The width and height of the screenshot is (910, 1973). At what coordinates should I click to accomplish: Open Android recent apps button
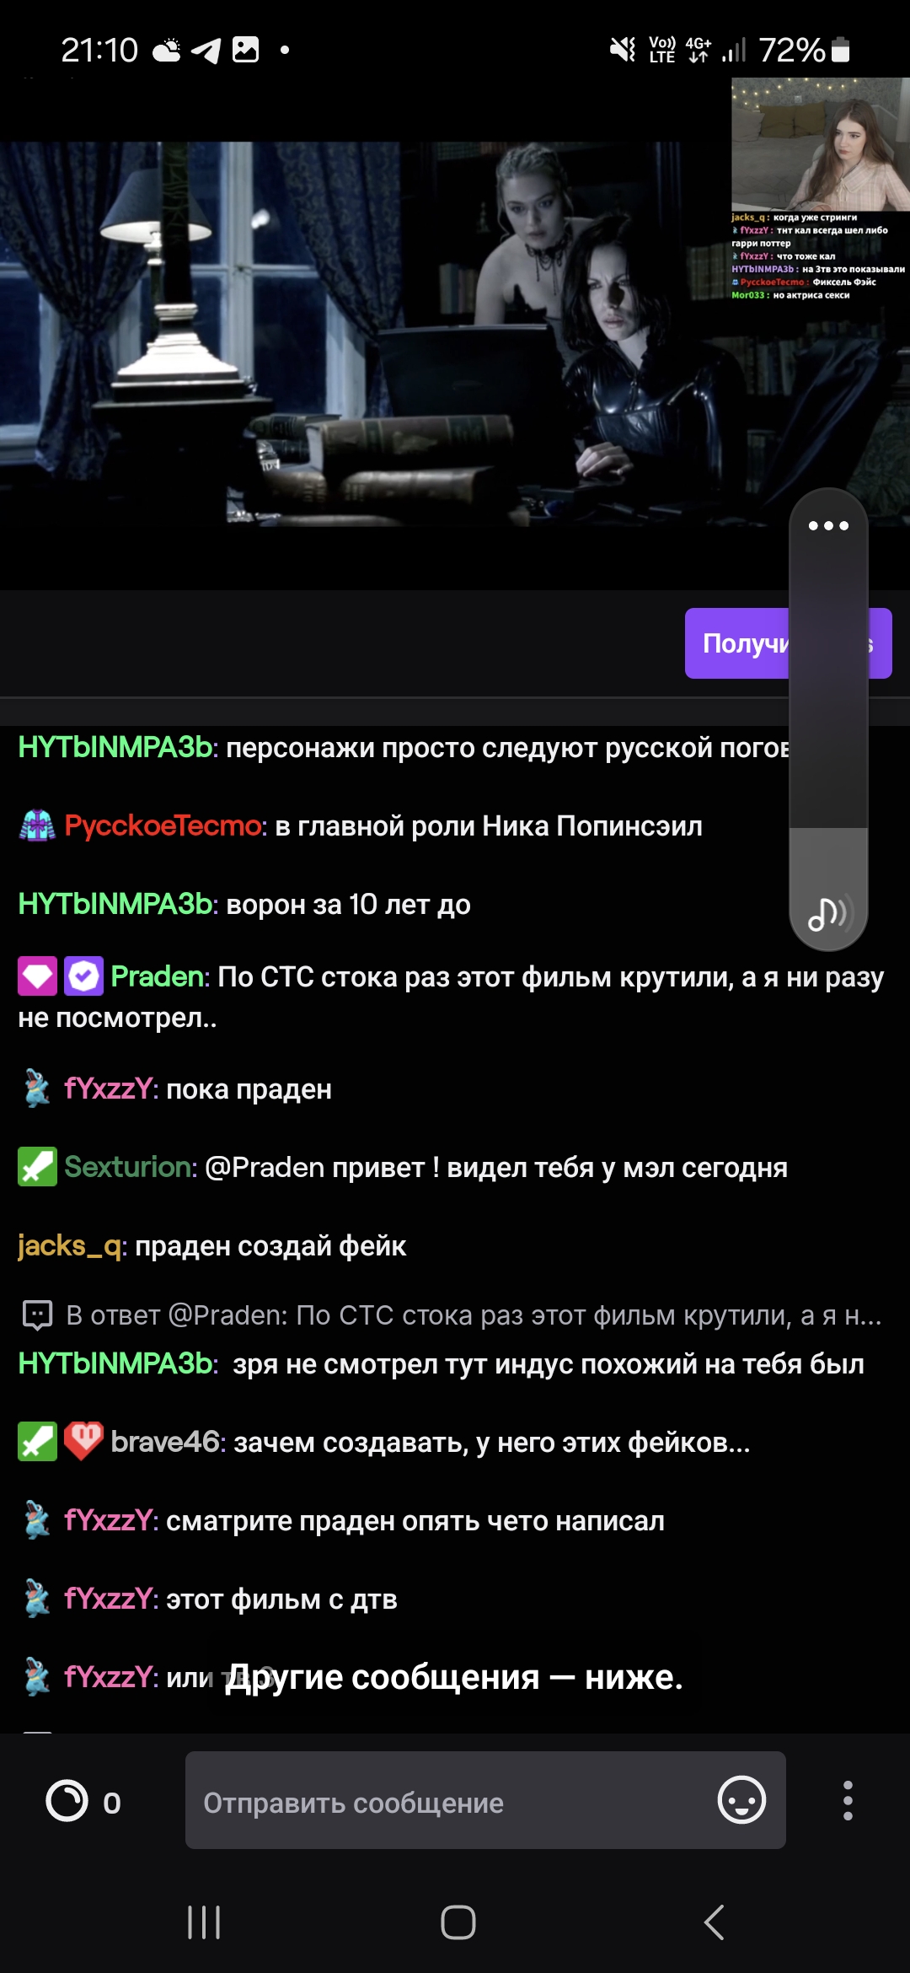[204, 1922]
